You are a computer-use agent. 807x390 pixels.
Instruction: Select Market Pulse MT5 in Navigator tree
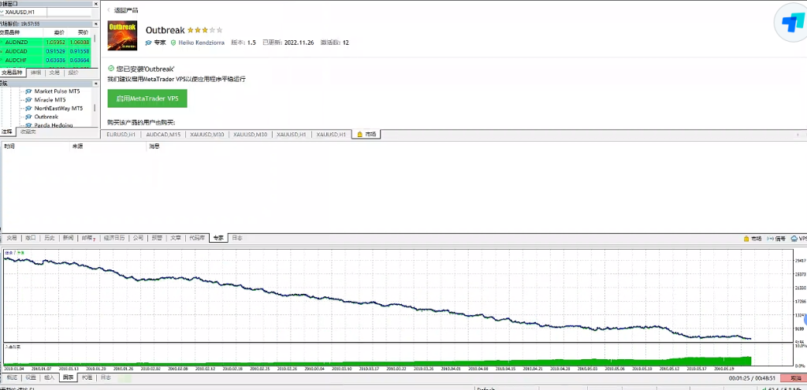58,91
